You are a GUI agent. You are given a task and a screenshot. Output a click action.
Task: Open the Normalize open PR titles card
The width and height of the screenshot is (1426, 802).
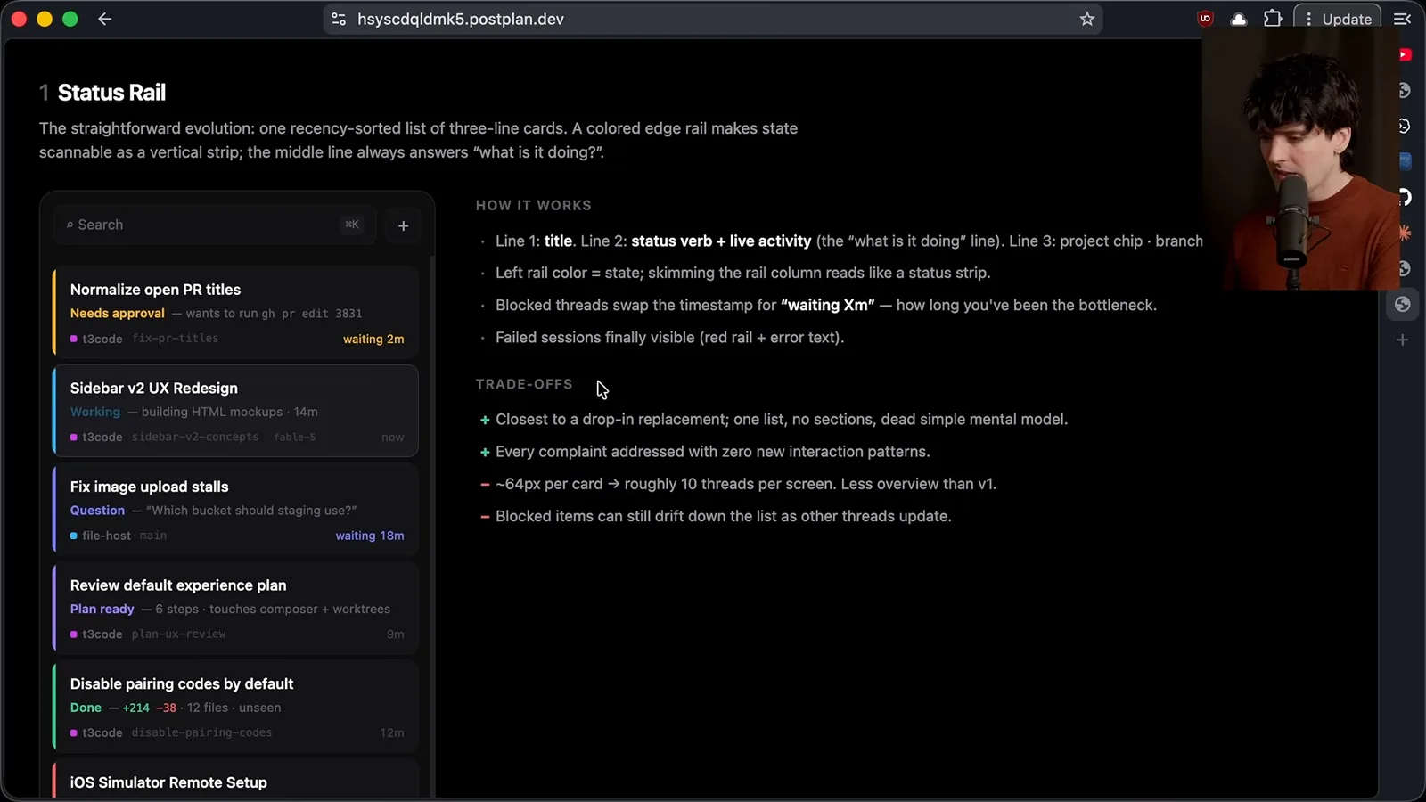235,313
